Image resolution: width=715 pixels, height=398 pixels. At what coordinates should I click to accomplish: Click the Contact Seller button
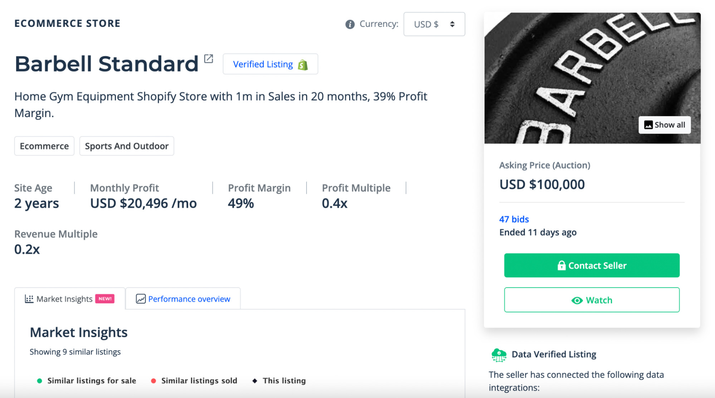[x=591, y=265]
